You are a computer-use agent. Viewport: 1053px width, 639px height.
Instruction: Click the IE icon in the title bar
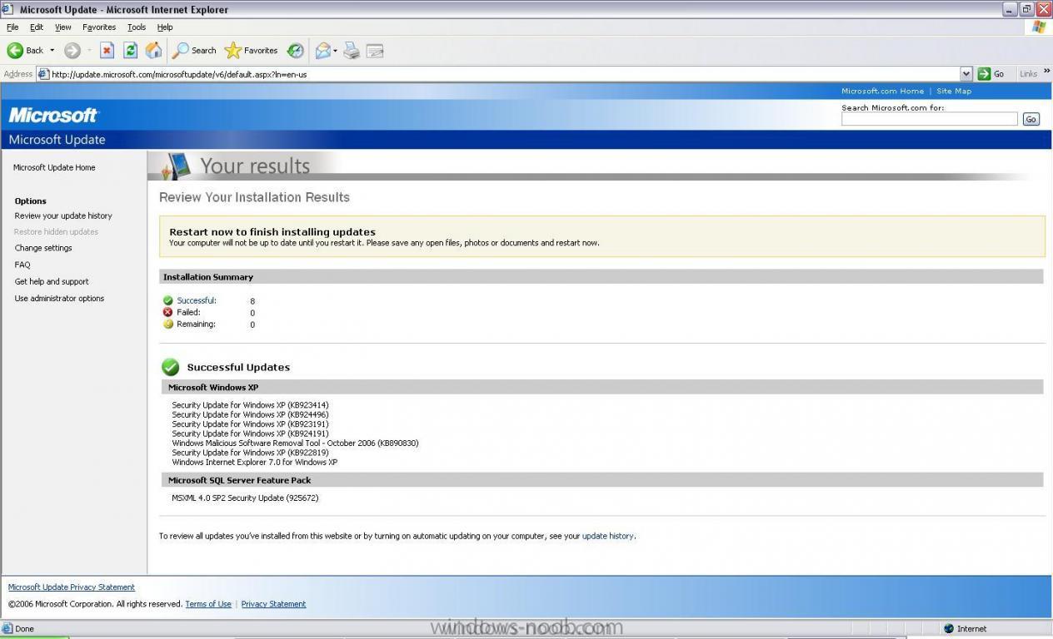pyautogui.click(x=8, y=9)
